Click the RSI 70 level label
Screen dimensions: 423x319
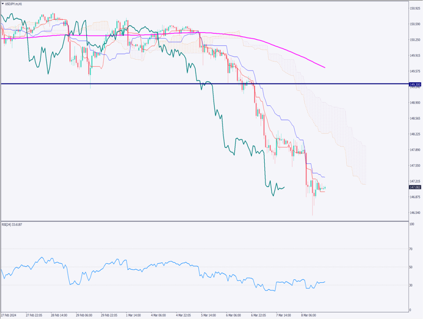pyautogui.click(x=411, y=249)
